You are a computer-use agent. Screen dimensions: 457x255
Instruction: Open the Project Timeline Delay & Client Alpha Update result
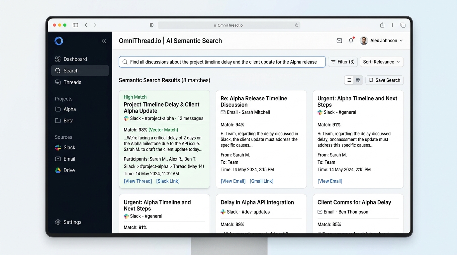coord(162,108)
